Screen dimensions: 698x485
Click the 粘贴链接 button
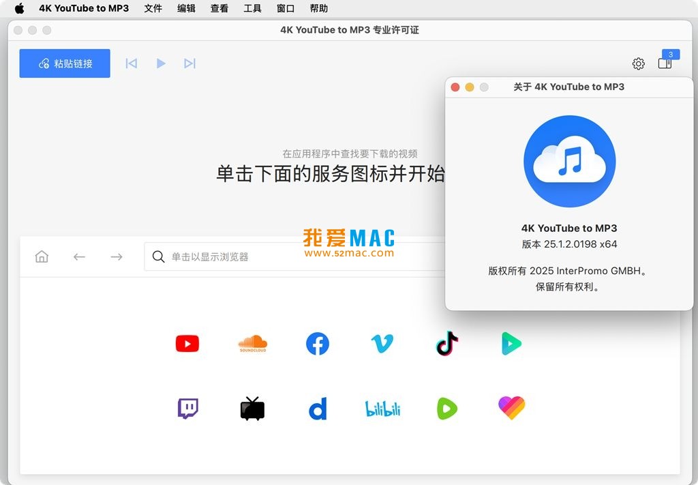pyautogui.click(x=64, y=63)
